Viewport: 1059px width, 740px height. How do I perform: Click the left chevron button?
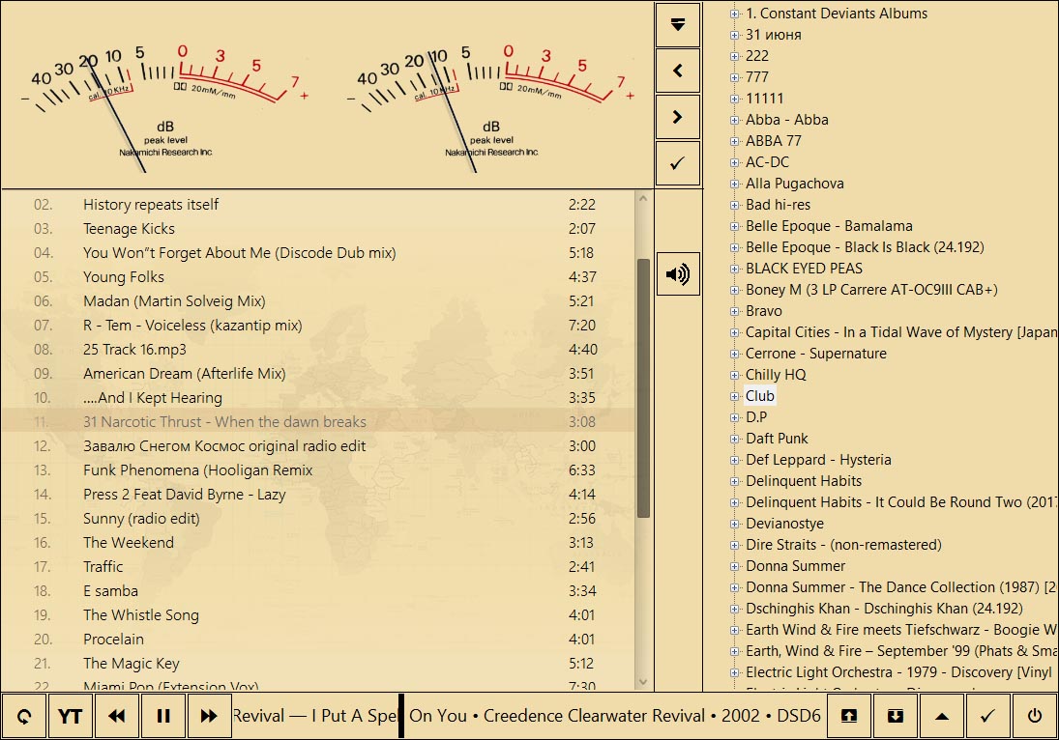click(x=677, y=71)
